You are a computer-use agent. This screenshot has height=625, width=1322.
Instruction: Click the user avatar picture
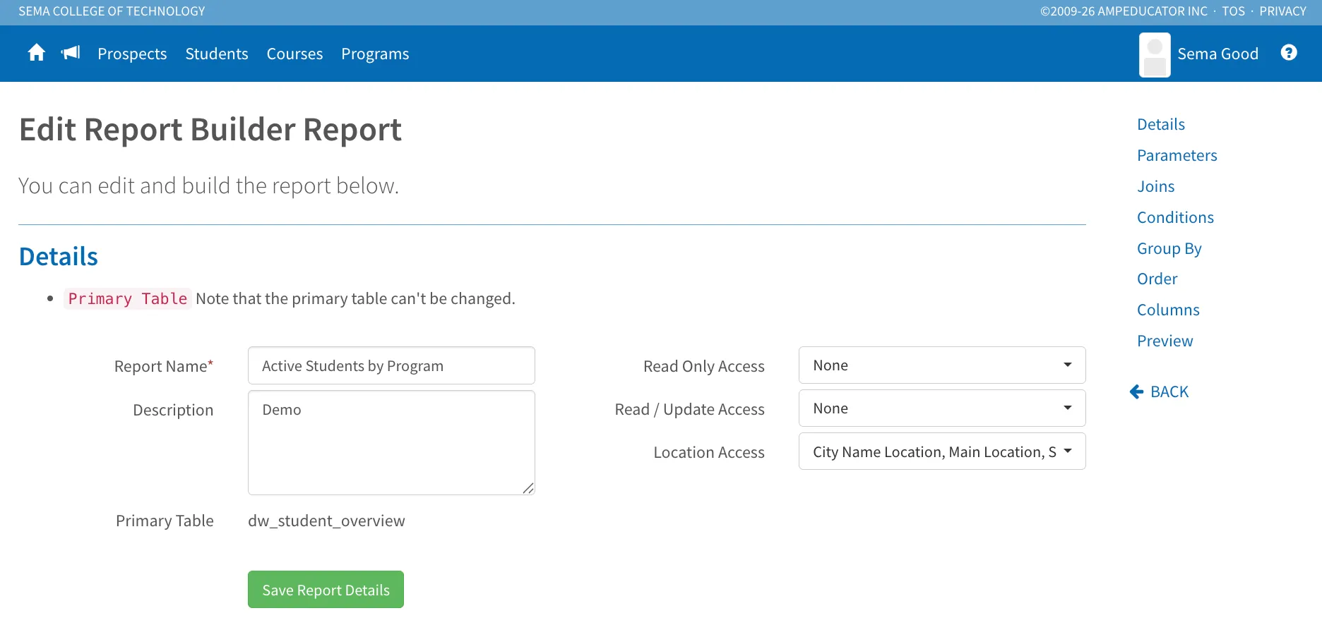pos(1155,54)
